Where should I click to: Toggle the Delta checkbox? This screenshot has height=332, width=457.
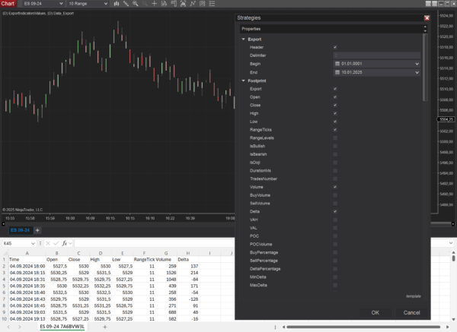[x=335, y=211]
